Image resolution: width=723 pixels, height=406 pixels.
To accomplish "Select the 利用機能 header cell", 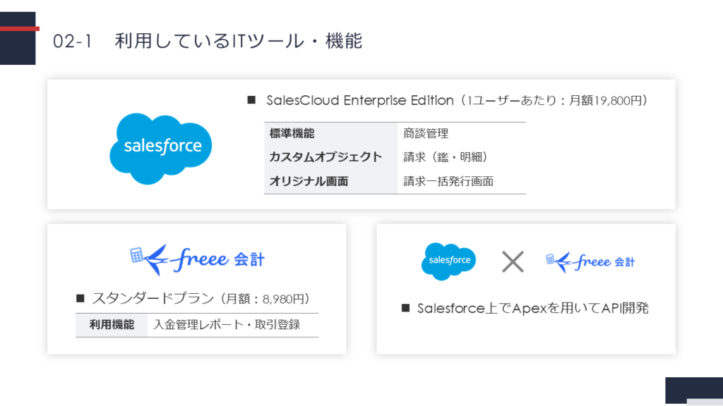I will point(112,325).
